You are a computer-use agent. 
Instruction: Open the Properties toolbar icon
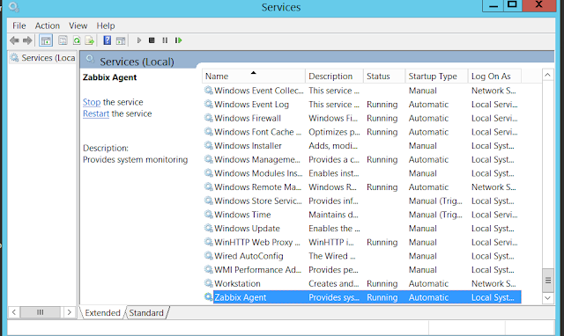[x=63, y=40]
